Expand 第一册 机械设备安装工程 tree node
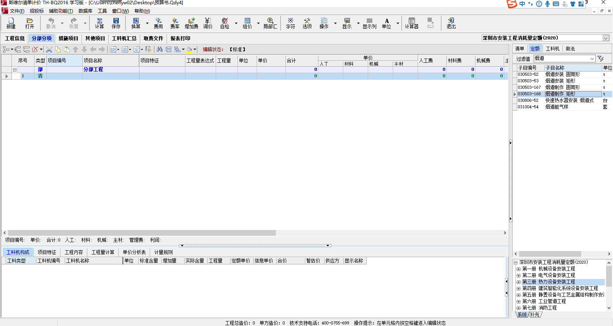This screenshot has height=326, width=613. (x=518, y=269)
